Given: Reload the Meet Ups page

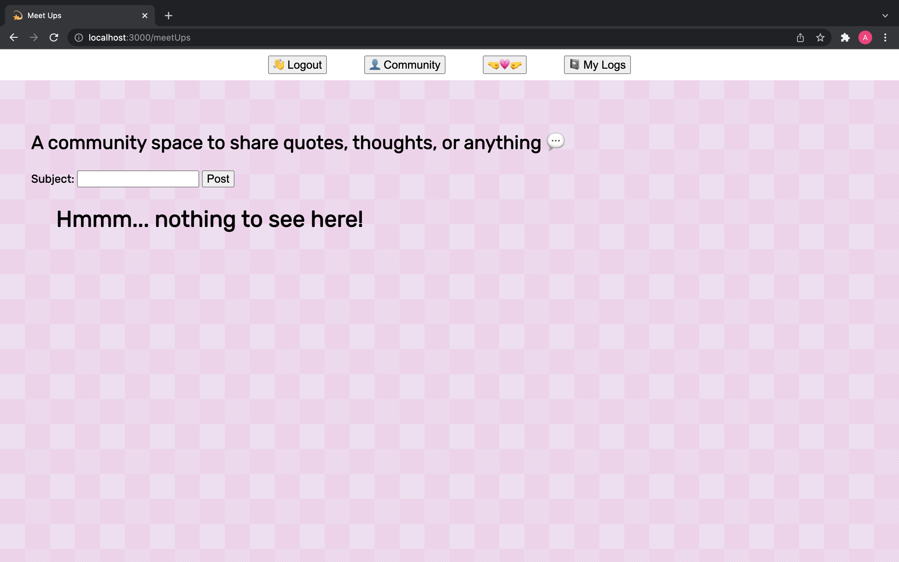Looking at the screenshot, I should tap(54, 37).
